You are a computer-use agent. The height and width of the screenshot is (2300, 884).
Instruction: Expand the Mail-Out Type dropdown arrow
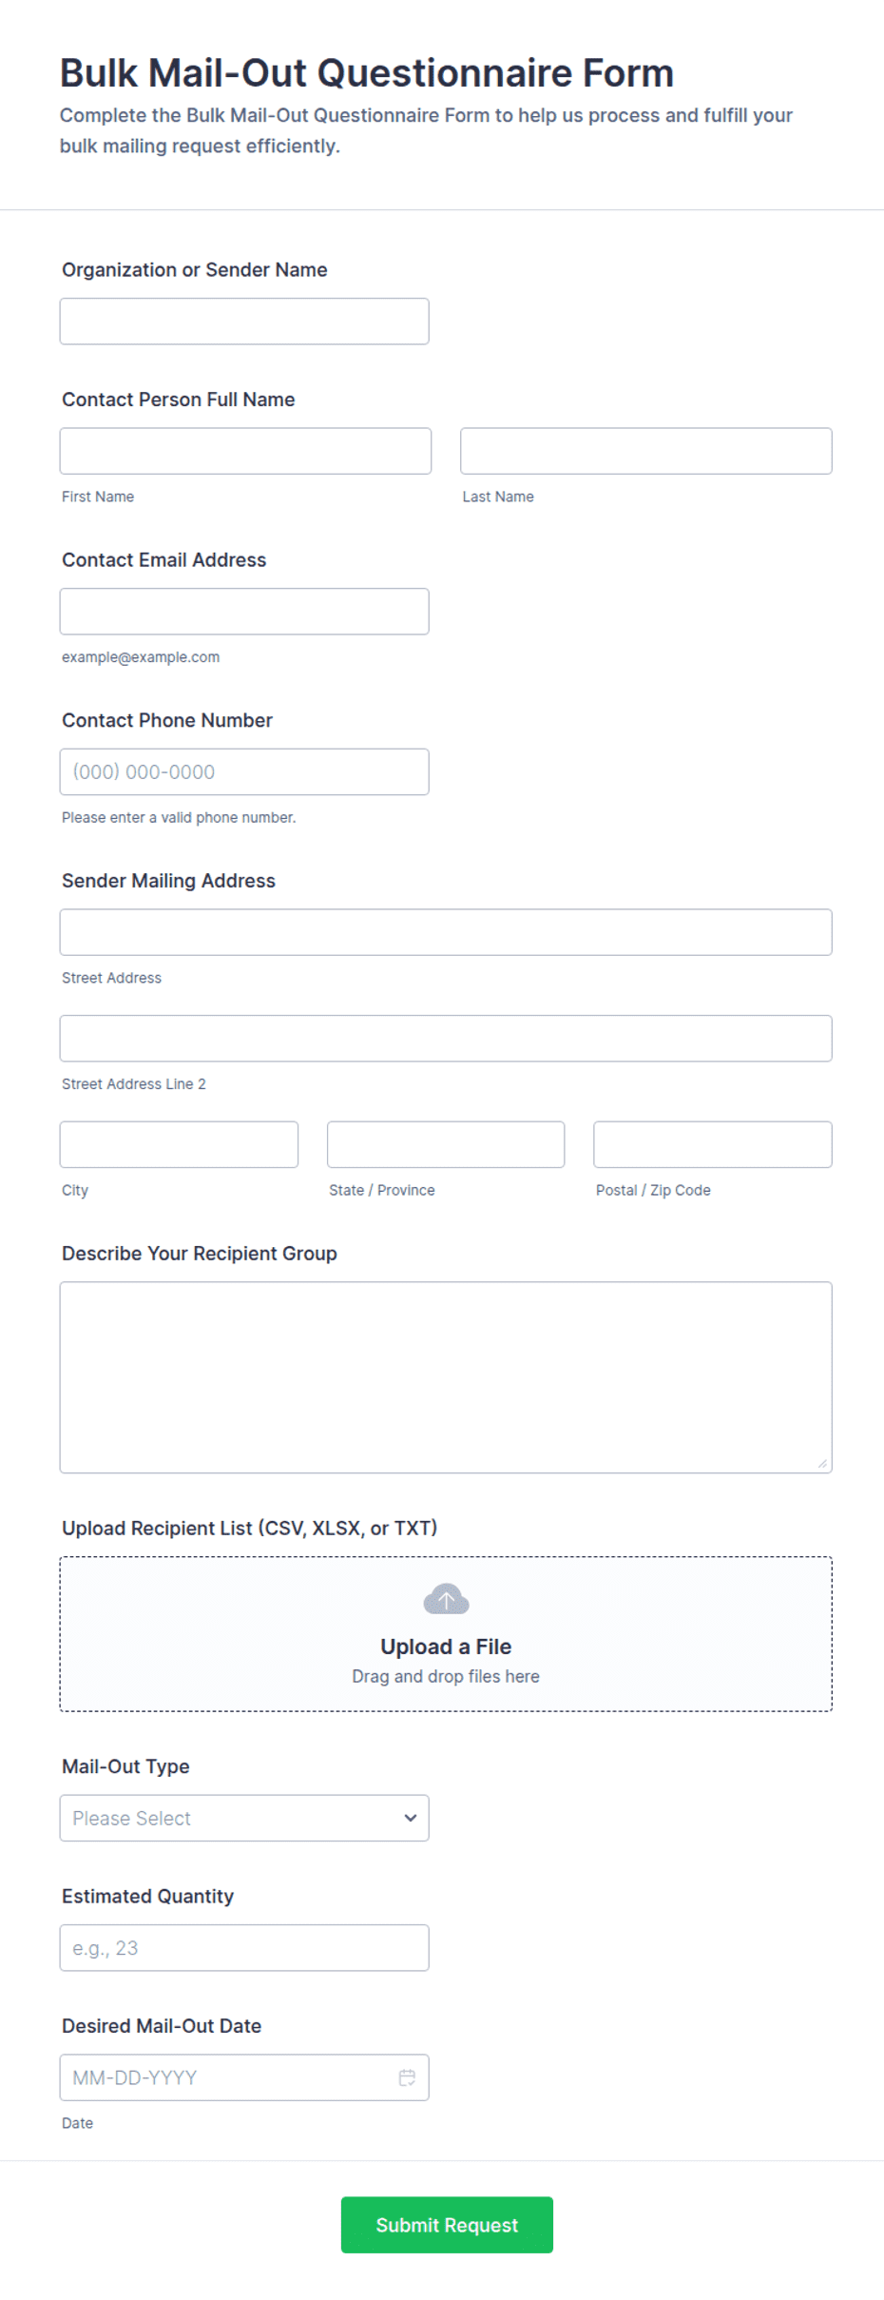point(411,1818)
